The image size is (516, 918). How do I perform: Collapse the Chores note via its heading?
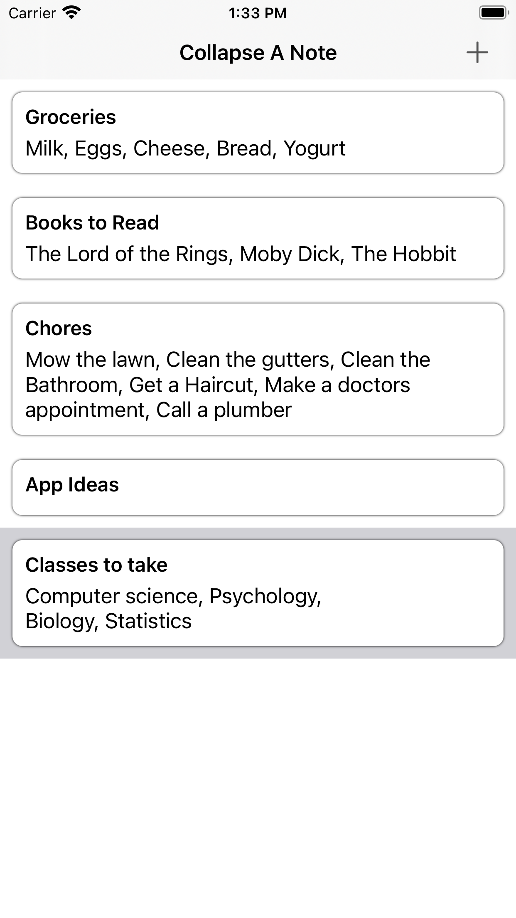59,328
